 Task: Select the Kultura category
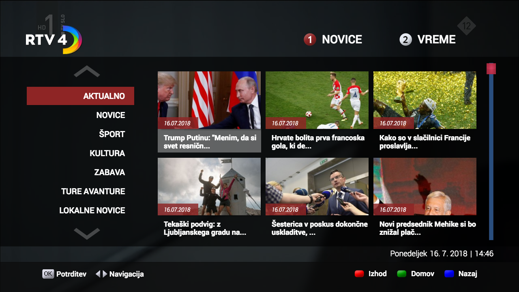(107, 153)
